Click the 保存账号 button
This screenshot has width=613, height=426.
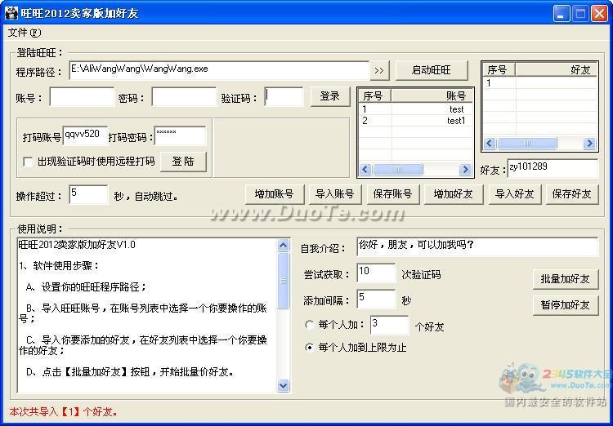coord(393,194)
